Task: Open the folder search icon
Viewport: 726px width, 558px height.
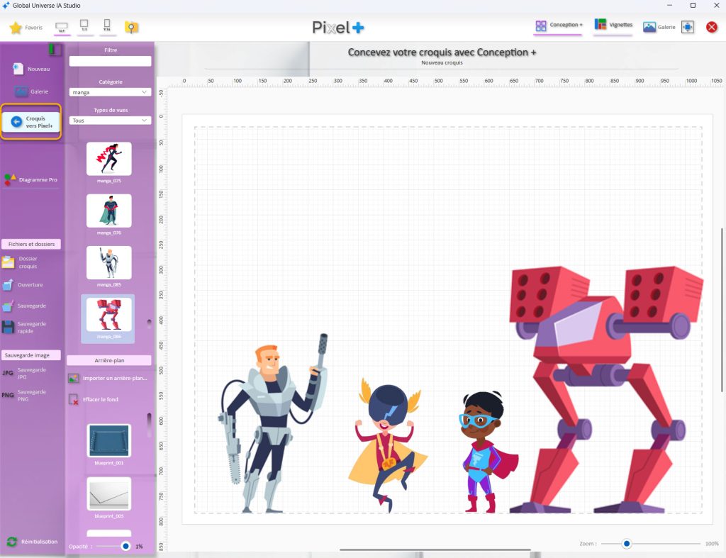Action: pos(131,28)
